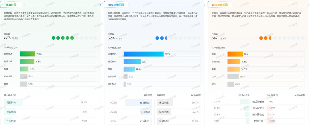The image size is (310, 125).
Task: Click the 8.6% 操作 bar
Action: pyautogui.click(x=231, y=84)
